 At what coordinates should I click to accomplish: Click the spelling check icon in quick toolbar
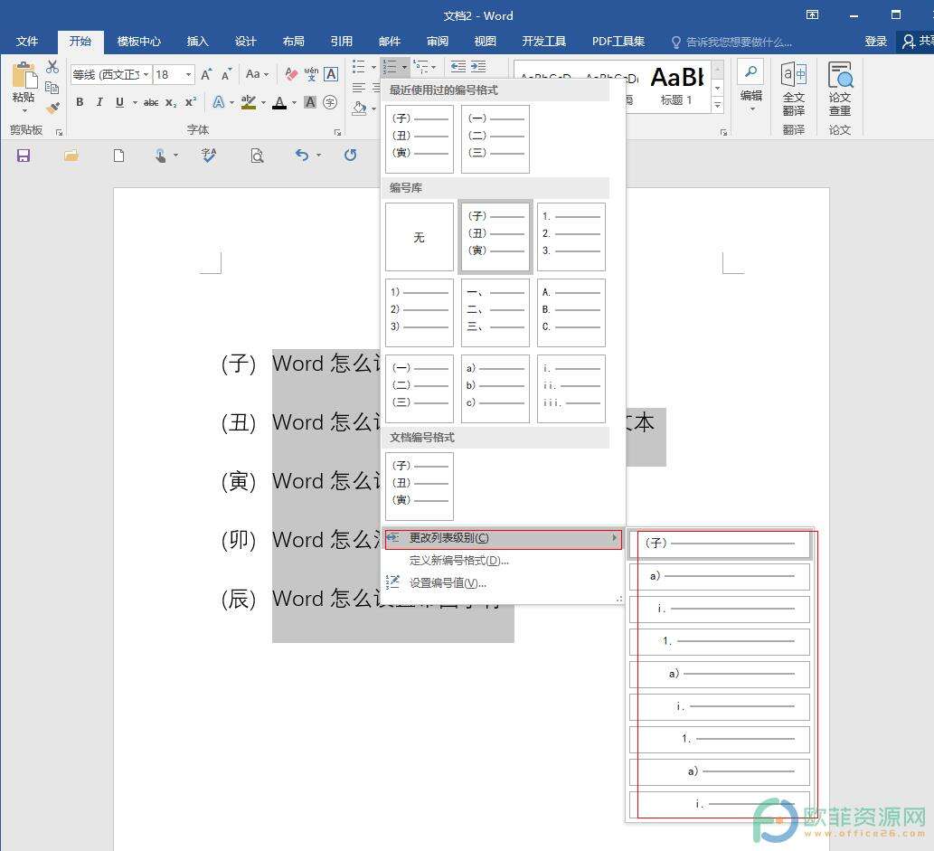coord(209,156)
